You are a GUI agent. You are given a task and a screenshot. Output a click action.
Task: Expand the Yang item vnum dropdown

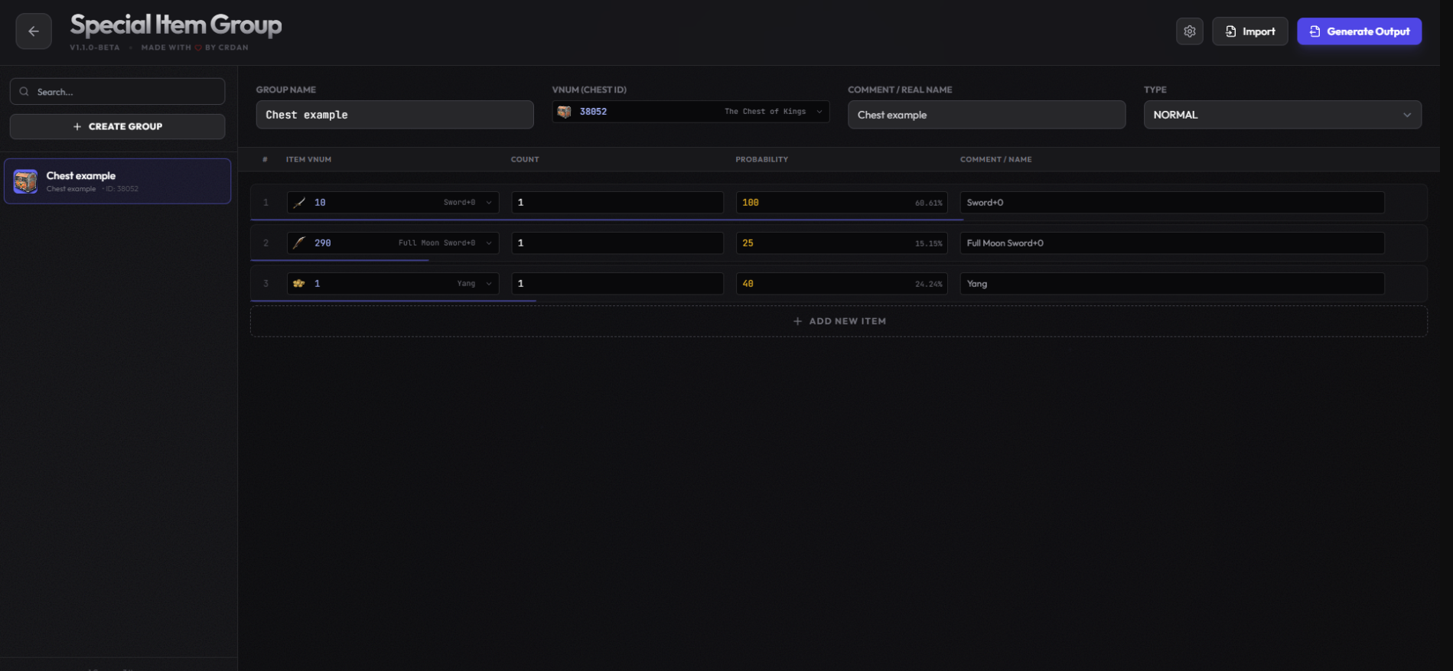coord(489,284)
